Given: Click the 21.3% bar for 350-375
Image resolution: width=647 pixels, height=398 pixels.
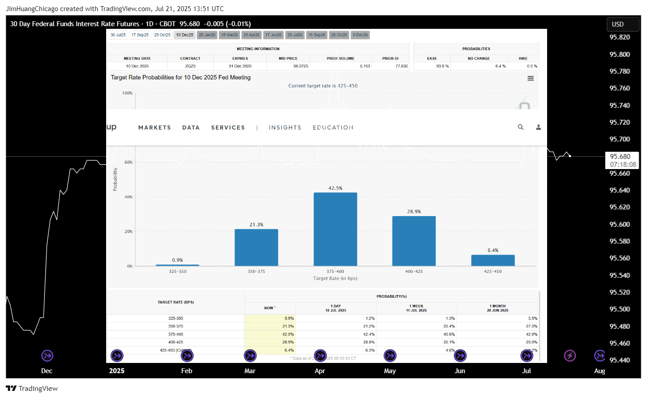Looking at the screenshot, I should (x=256, y=248).
